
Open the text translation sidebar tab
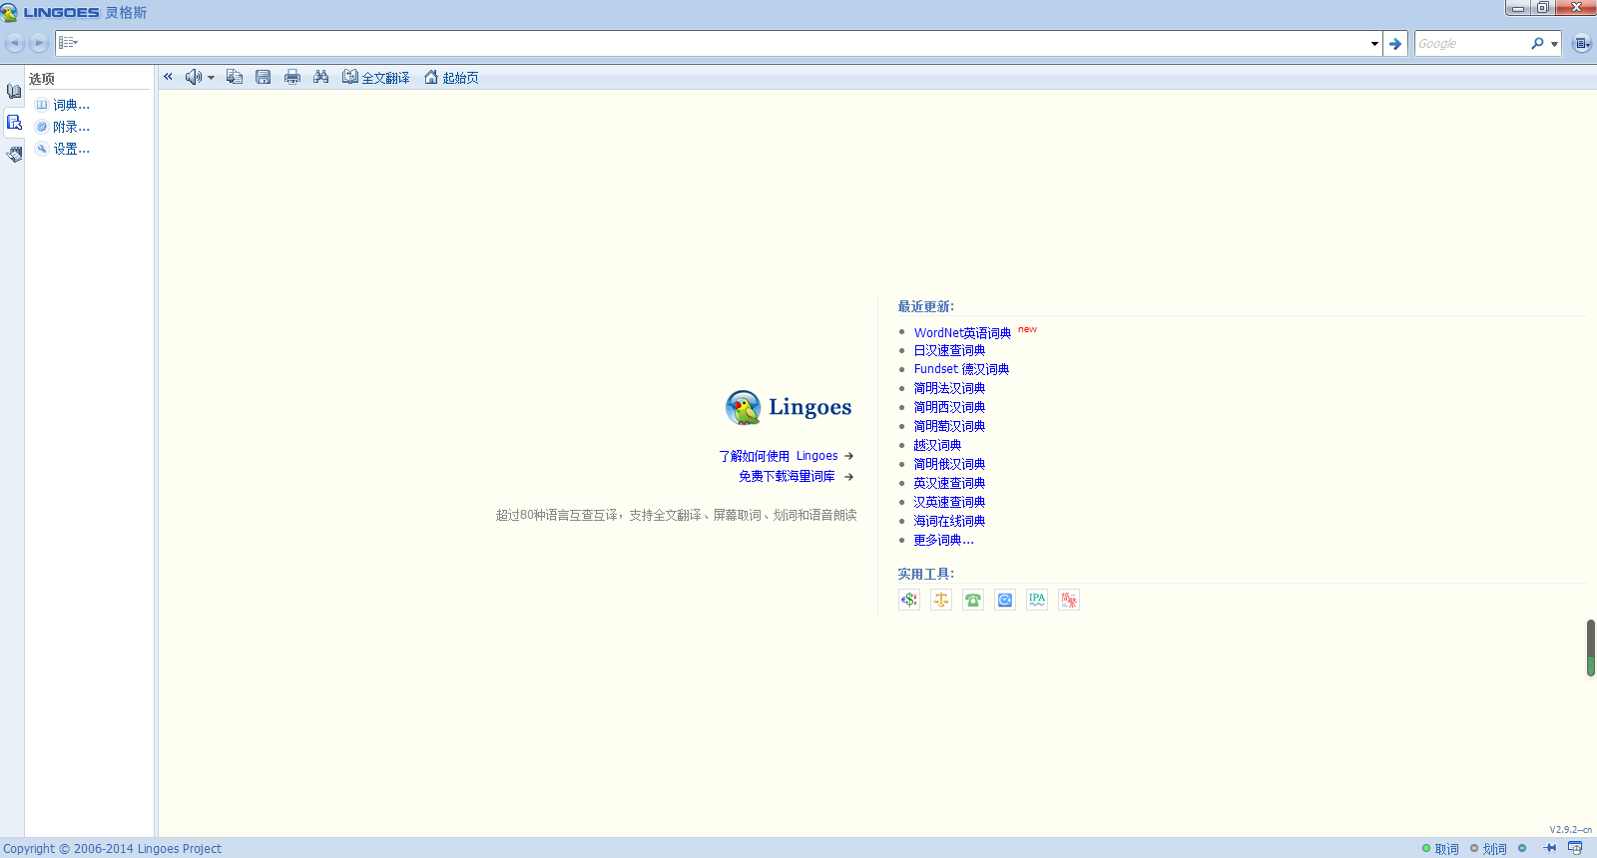click(x=14, y=154)
